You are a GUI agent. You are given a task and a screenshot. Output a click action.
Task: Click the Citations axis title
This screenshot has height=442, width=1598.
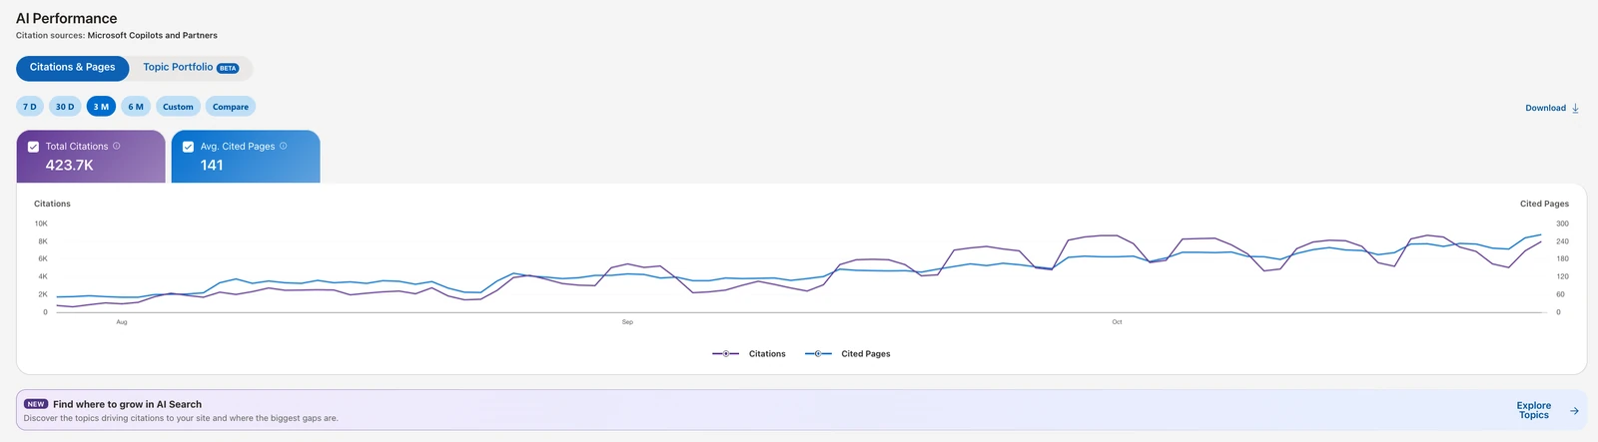52,204
